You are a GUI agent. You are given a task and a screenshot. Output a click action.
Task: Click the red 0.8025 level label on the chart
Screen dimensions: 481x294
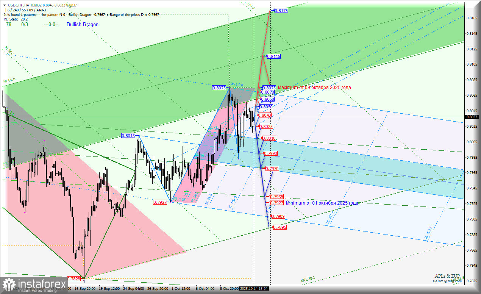click(x=266, y=126)
